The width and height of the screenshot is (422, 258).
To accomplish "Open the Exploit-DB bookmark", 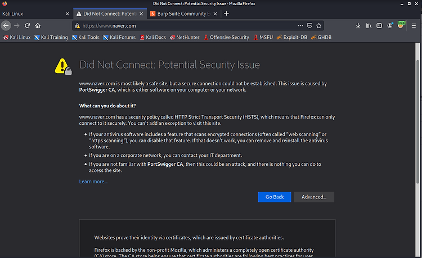I will point(292,37).
